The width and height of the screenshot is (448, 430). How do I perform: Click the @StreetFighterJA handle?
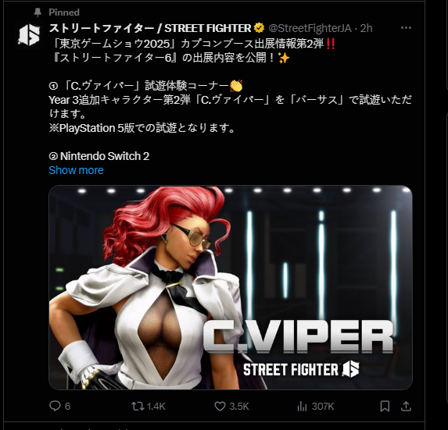click(310, 28)
